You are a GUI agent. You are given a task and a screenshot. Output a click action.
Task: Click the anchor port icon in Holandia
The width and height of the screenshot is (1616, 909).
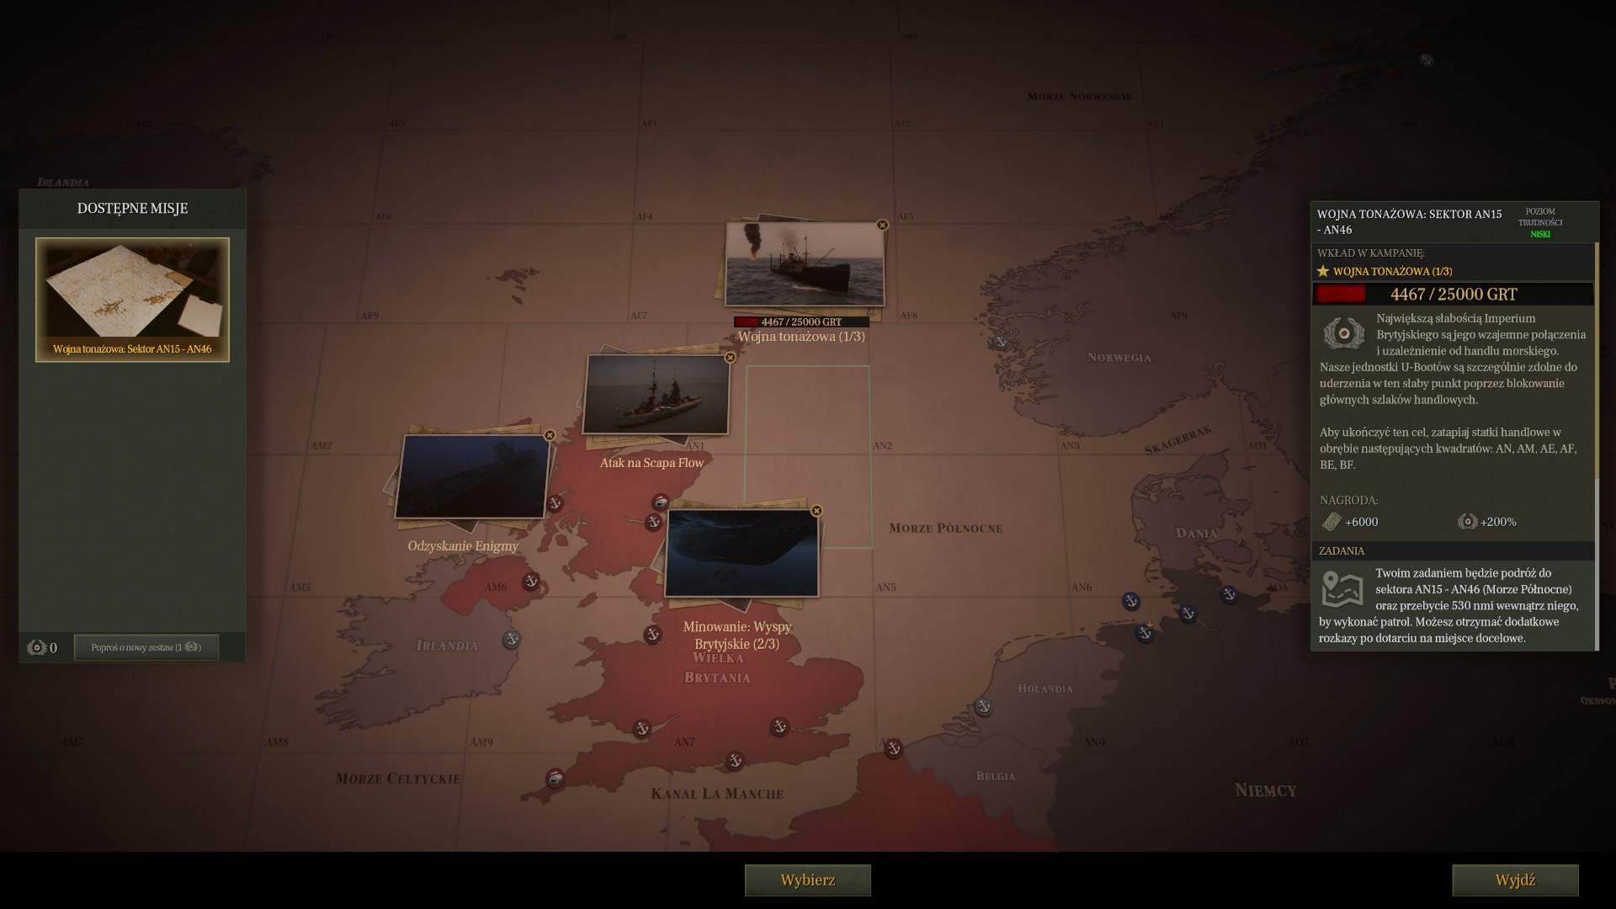point(983,706)
